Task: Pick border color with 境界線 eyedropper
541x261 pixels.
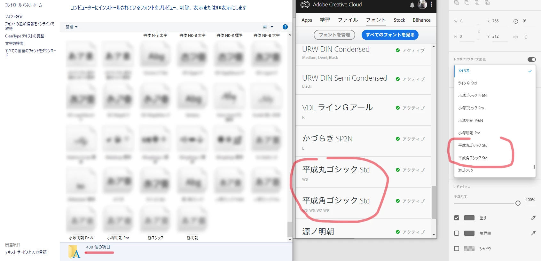Action: (533, 233)
